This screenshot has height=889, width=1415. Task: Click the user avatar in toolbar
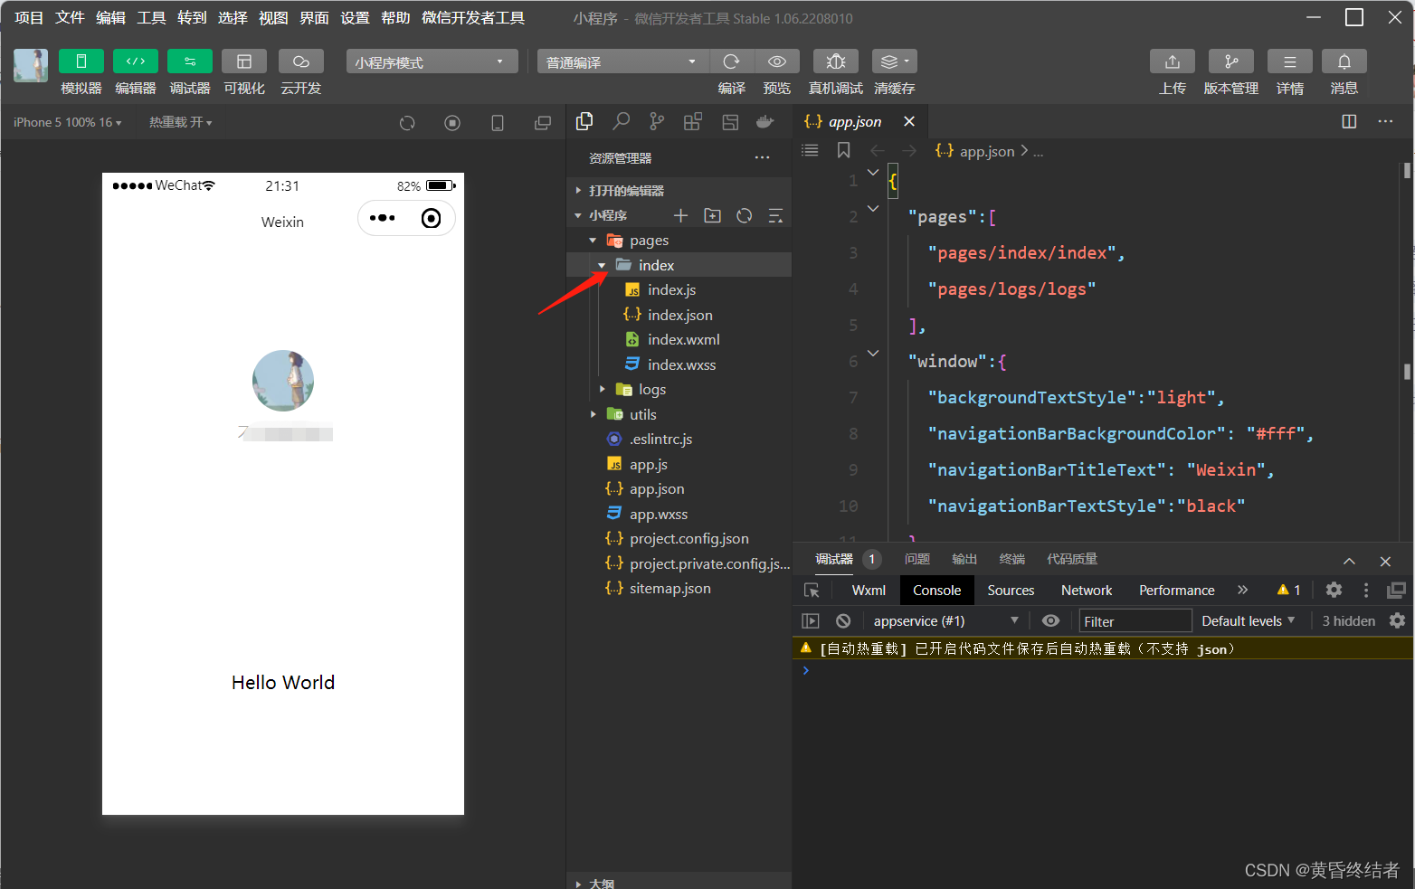click(x=31, y=65)
